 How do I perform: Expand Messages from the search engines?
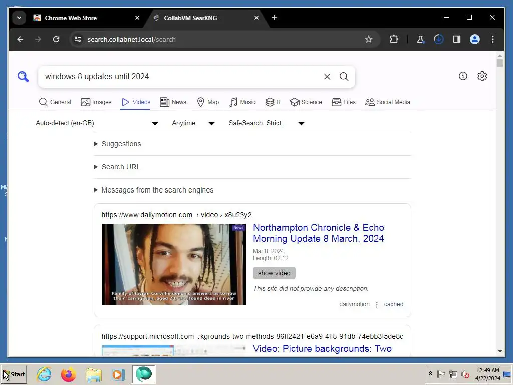tap(154, 190)
